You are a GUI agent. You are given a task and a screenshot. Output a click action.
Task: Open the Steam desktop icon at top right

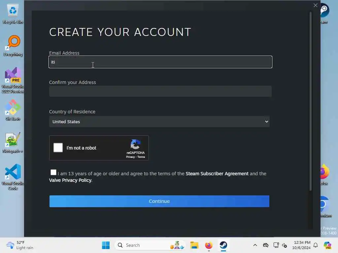click(325, 13)
